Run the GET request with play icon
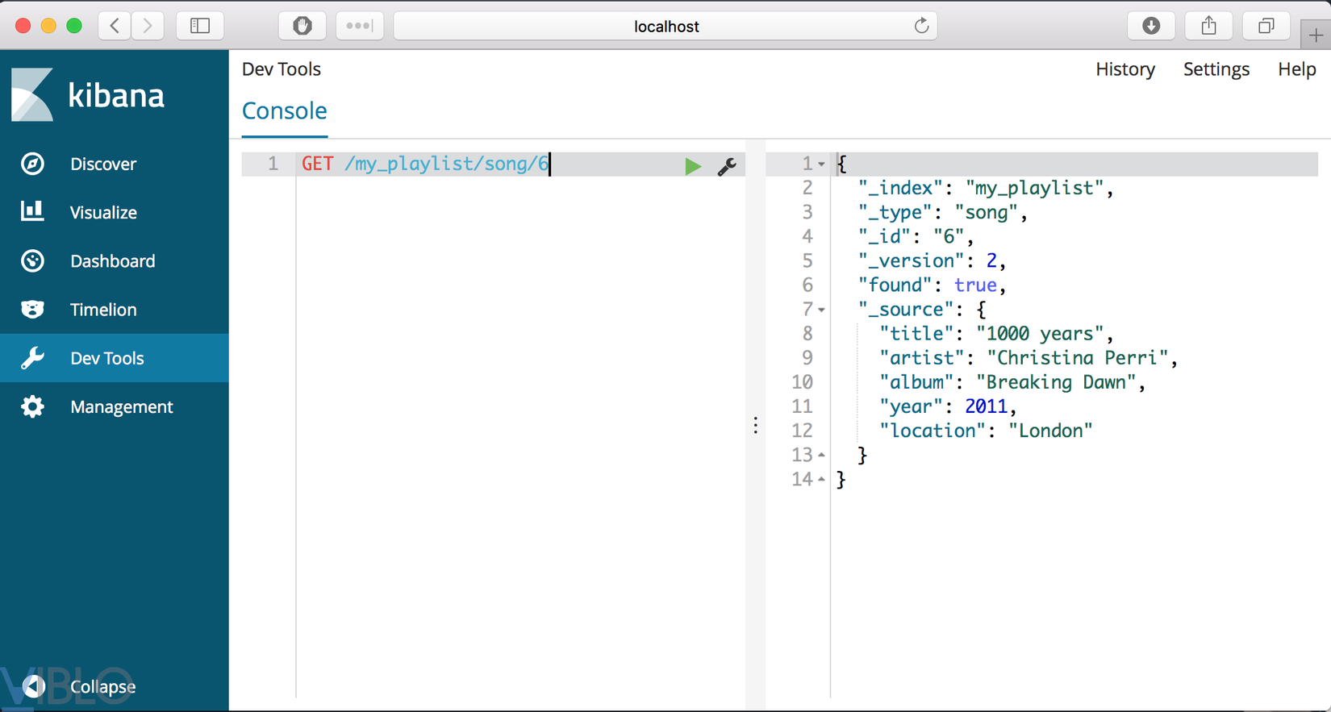Image resolution: width=1331 pixels, height=712 pixels. tap(692, 166)
